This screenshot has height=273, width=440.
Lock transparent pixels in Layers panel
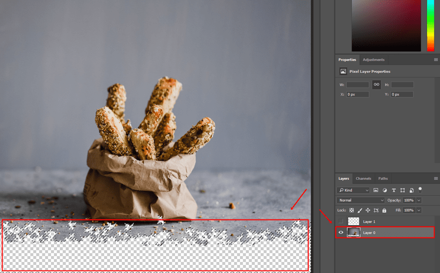(x=351, y=210)
